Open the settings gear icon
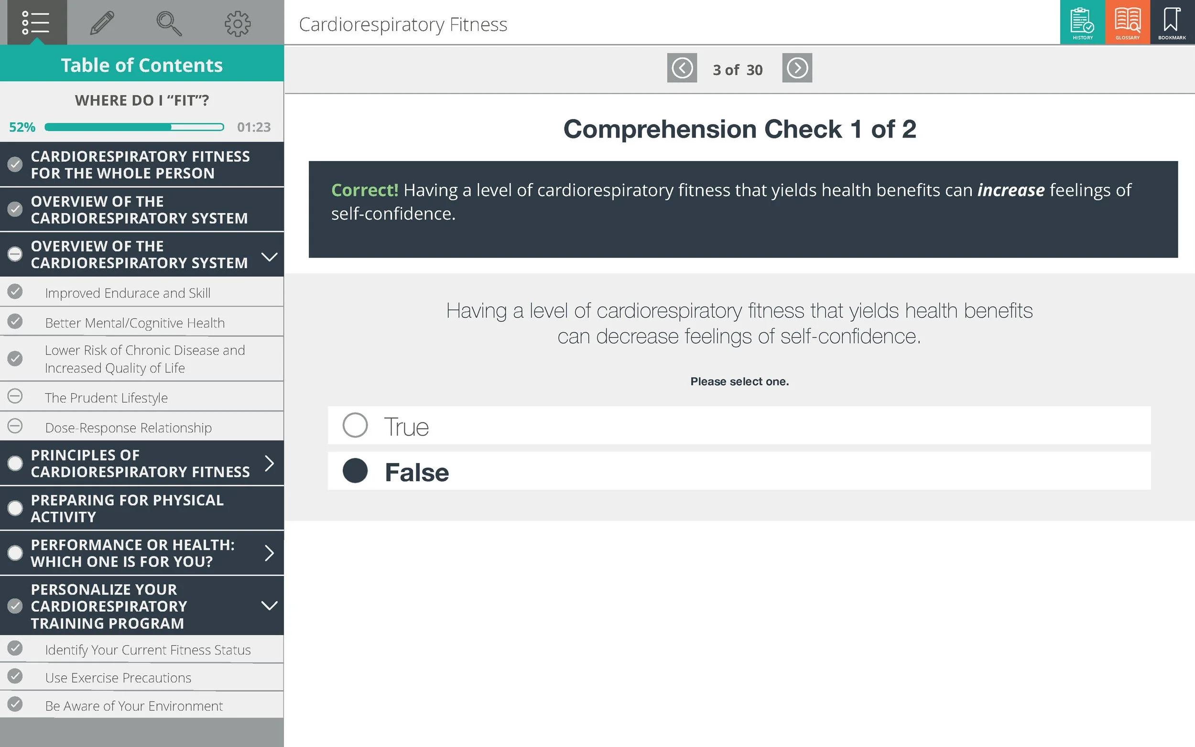Viewport: 1195px width, 747px height. (x=238, y=23)
